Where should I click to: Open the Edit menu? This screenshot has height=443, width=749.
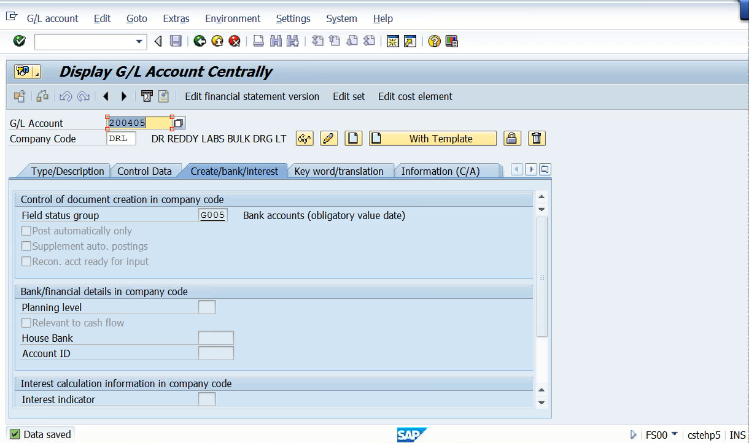[x=102, y=18]
